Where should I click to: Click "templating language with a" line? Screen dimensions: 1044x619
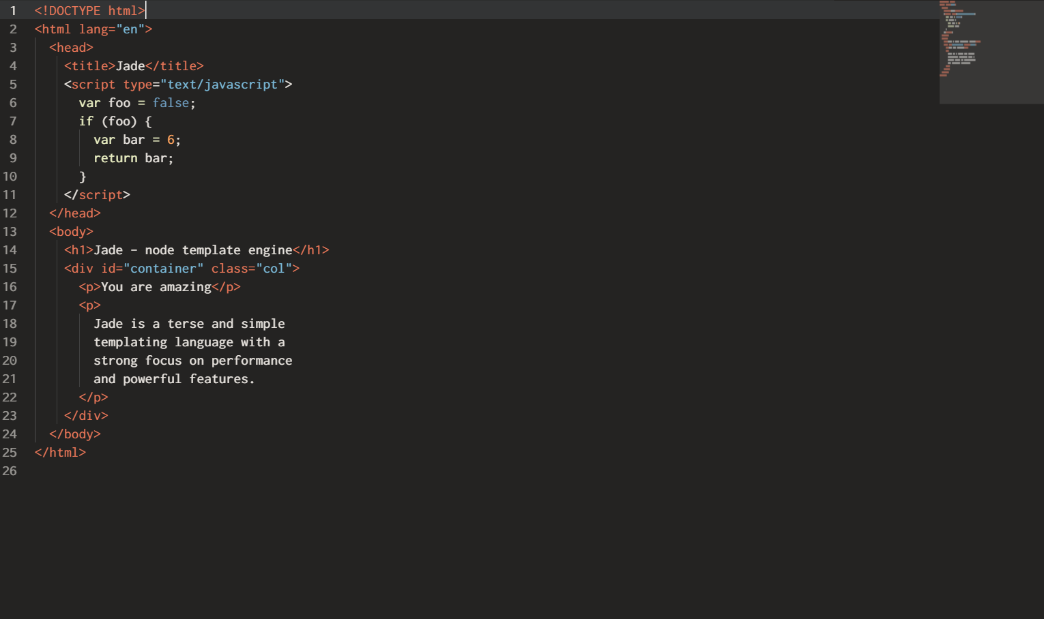pyautogui.click(x=189, y=342)
